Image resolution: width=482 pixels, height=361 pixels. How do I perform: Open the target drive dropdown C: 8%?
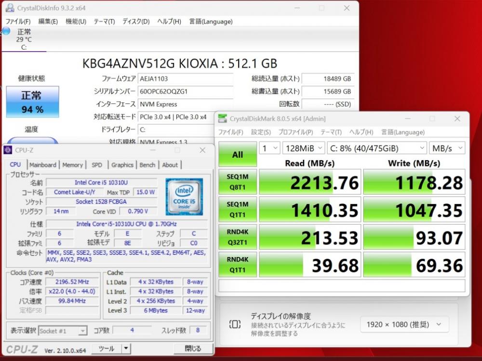[377, 148]
